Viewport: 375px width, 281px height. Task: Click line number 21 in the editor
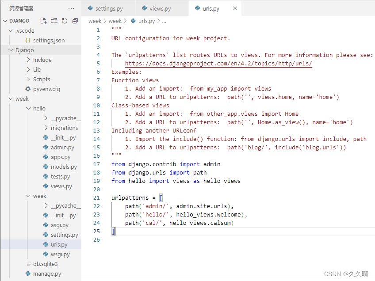(98, 197)
